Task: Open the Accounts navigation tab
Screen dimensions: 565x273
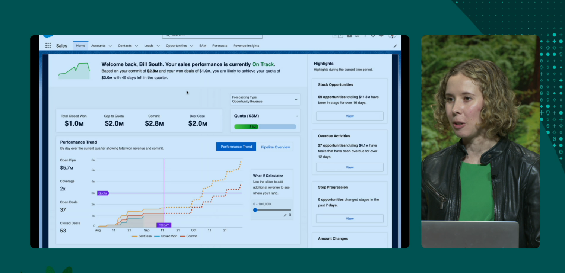Action: tap(98, 46)
